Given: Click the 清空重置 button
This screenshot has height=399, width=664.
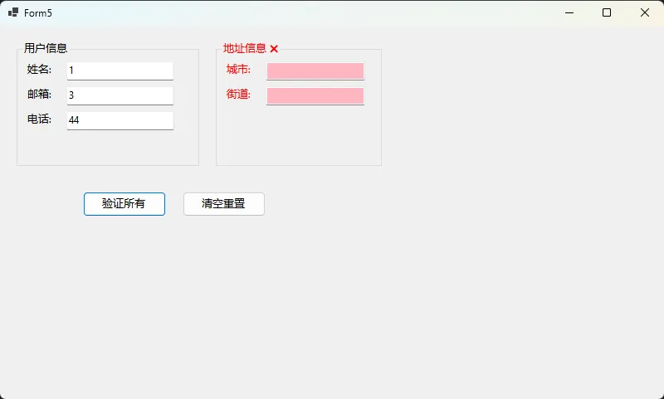Looking at the screenshot, I should [223, 204].
